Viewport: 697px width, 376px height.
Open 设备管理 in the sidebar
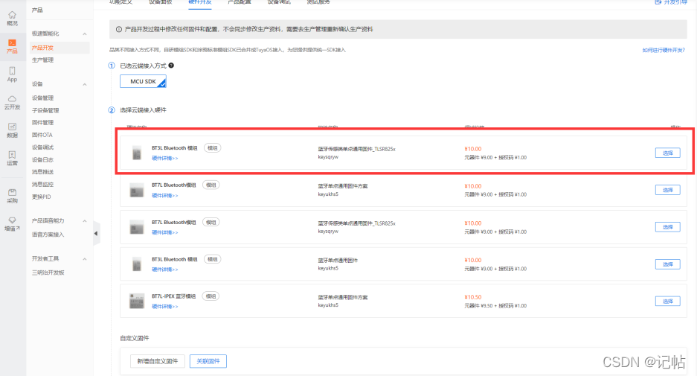42,98
